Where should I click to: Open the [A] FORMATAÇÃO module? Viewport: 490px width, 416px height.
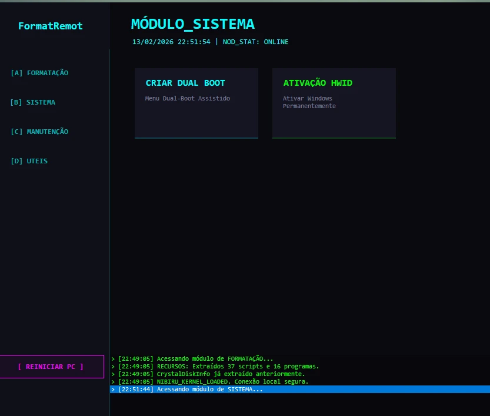click(39, 73)
